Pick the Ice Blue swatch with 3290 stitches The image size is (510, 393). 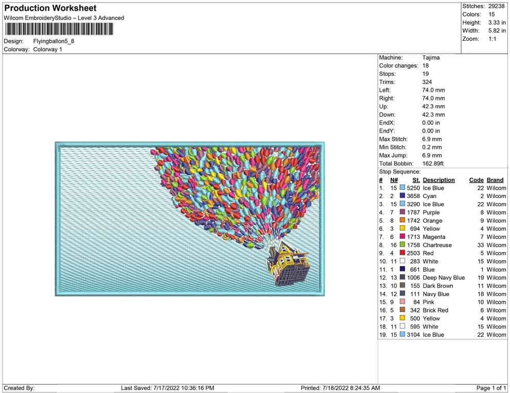click(402, 204)
